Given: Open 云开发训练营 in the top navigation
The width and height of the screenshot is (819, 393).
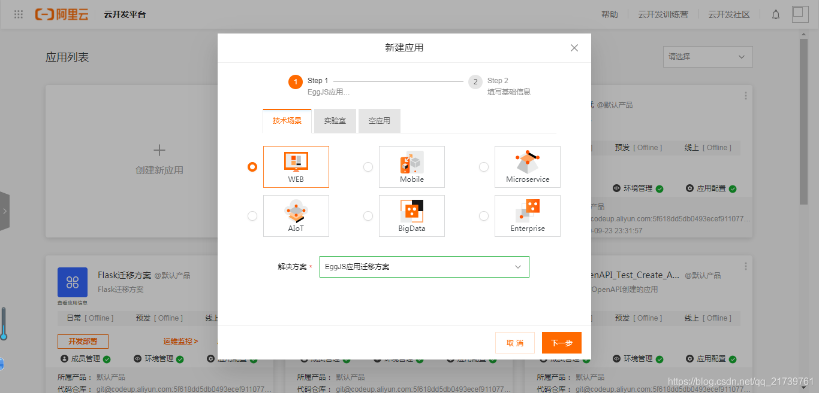Looking at the screenshot, I should (x=663, y=14).
